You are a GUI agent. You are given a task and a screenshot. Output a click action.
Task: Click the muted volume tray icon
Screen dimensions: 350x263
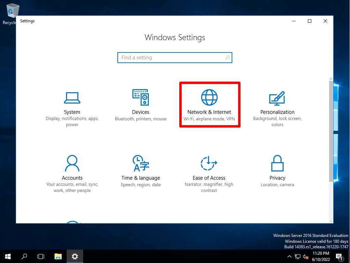[x=306, y=256]
